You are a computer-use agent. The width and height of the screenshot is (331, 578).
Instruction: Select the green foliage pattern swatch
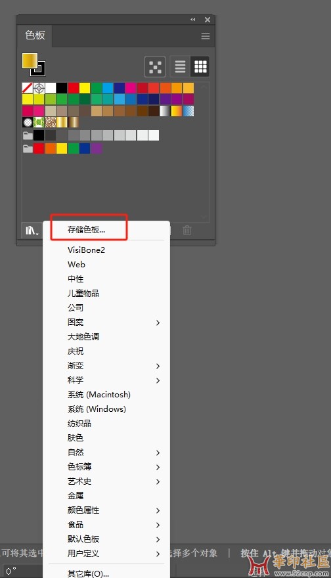click(x=39, y=122)
